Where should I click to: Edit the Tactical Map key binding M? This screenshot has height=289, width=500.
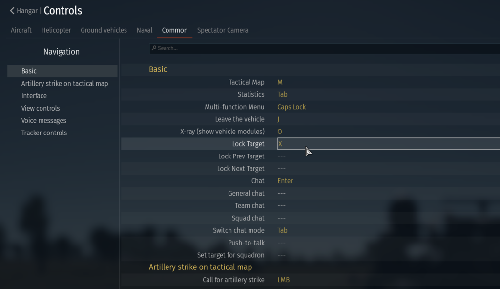280,82
